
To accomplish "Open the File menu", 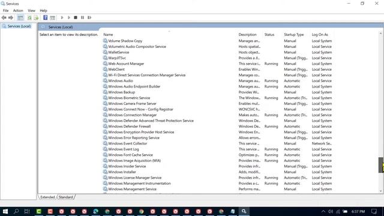I will coord(5,11).
